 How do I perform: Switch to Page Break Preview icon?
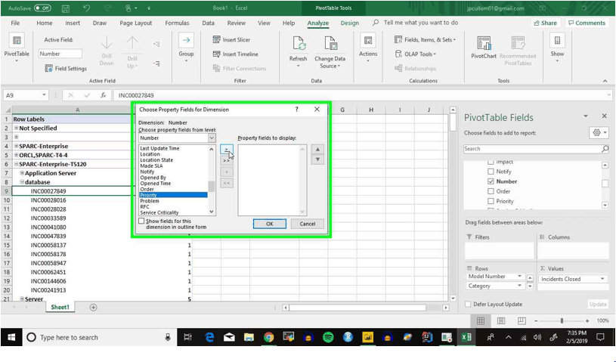tap(522, 320)
